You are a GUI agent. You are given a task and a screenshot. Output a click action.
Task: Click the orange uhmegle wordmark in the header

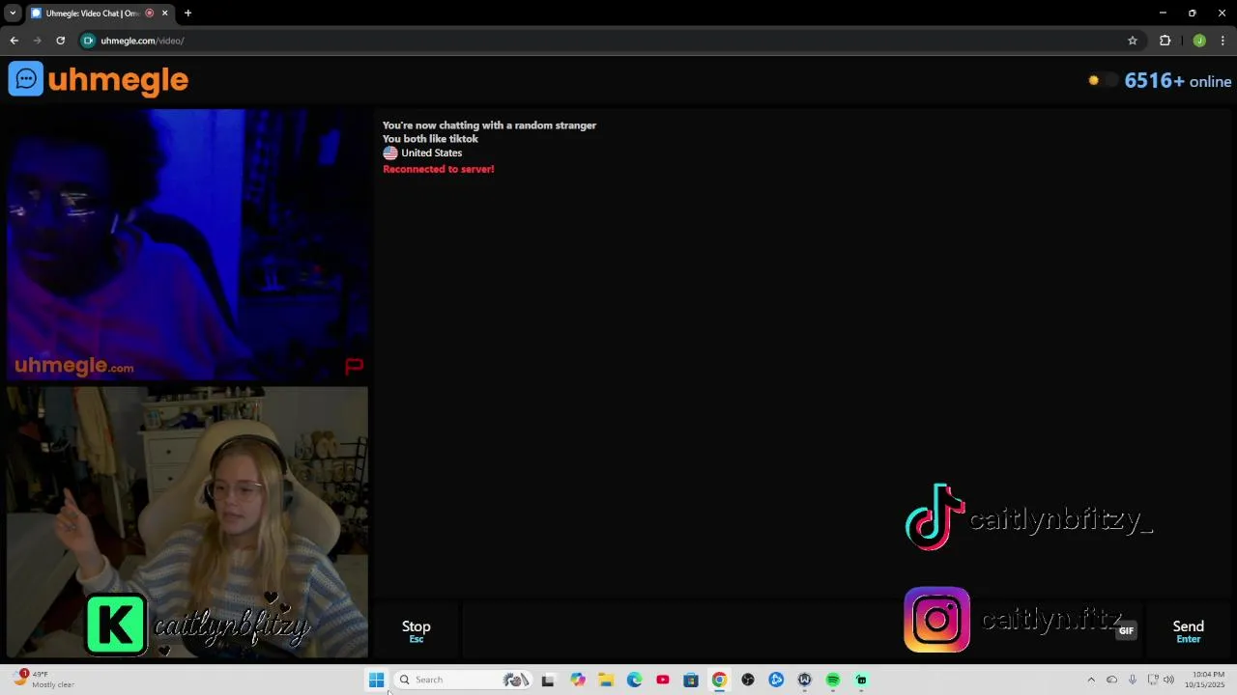(118, 80)
